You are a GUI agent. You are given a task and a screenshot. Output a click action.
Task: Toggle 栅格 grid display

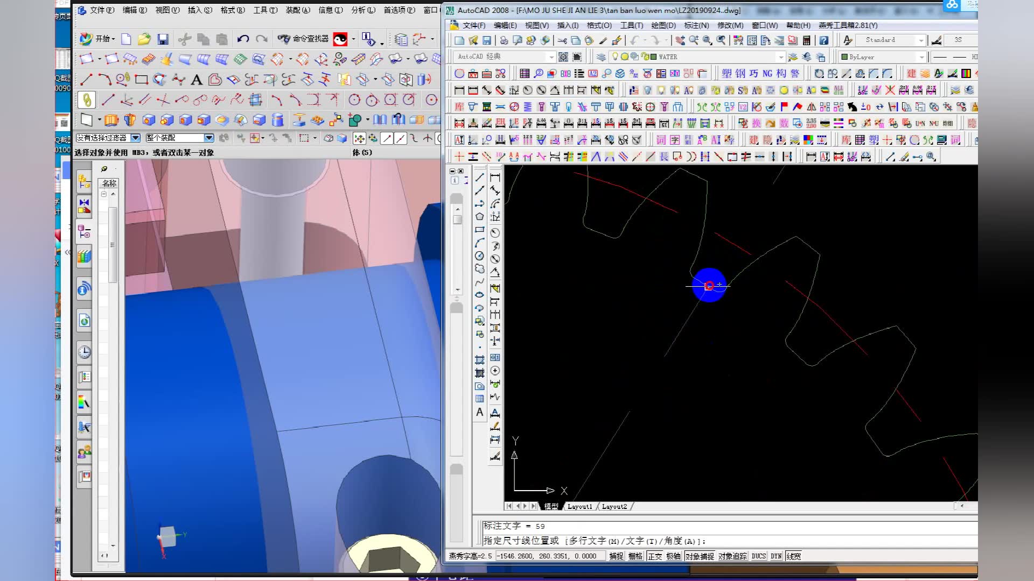[x=635, y=556]
